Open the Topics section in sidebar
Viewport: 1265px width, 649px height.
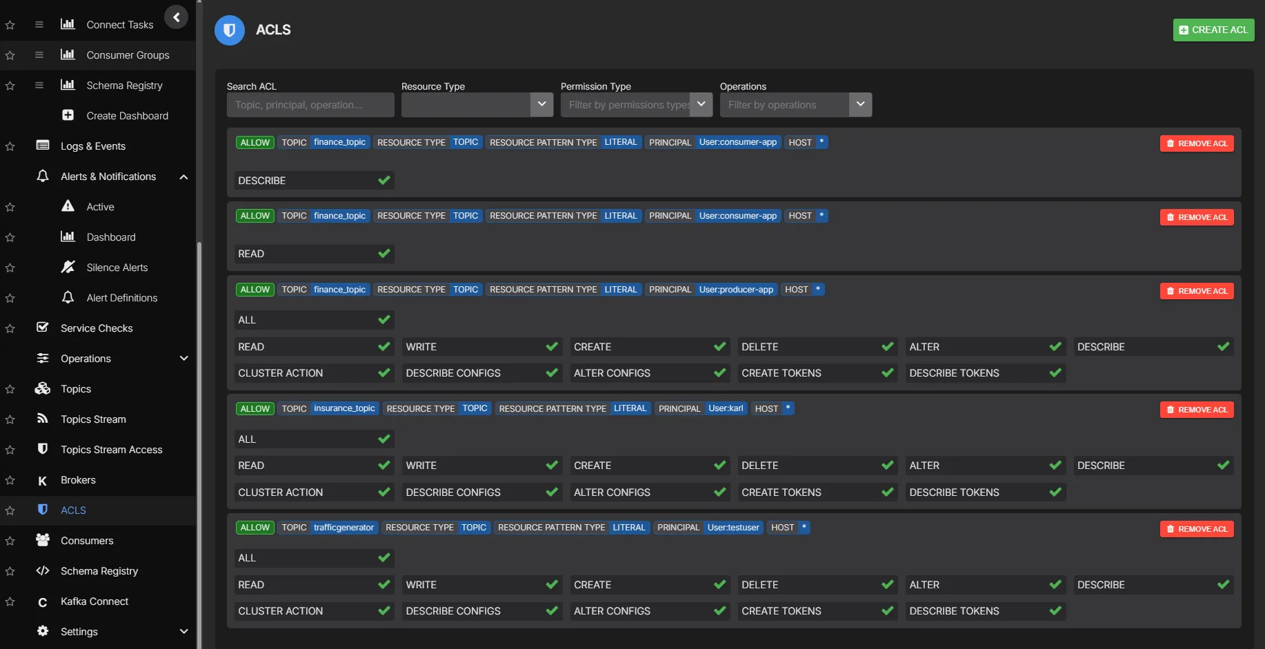pos(75,388)
